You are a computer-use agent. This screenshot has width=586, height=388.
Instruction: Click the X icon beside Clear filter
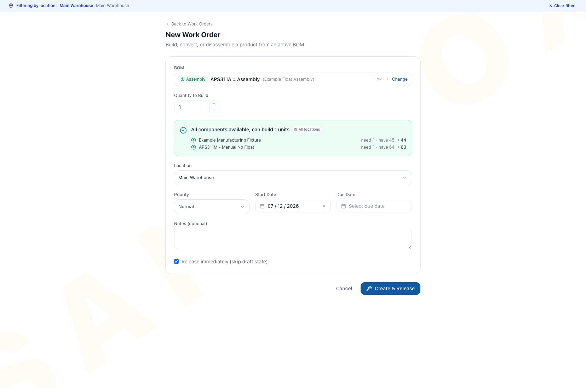[x=550, y=6]
